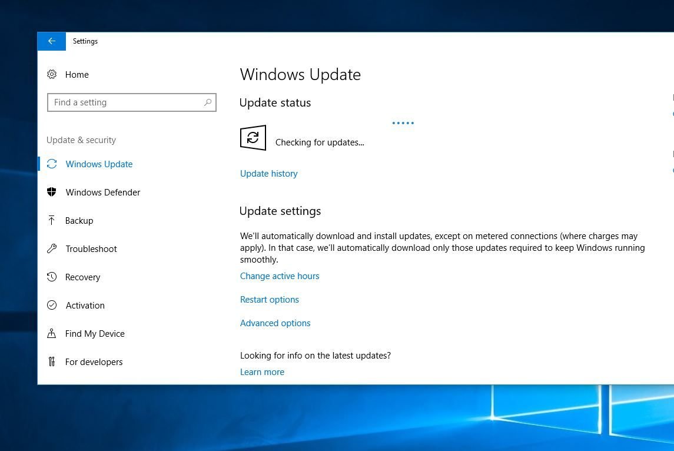Click the search magnifier icon
The height and width of the screenshot is (451, 674).
click(x=208, y=102)
